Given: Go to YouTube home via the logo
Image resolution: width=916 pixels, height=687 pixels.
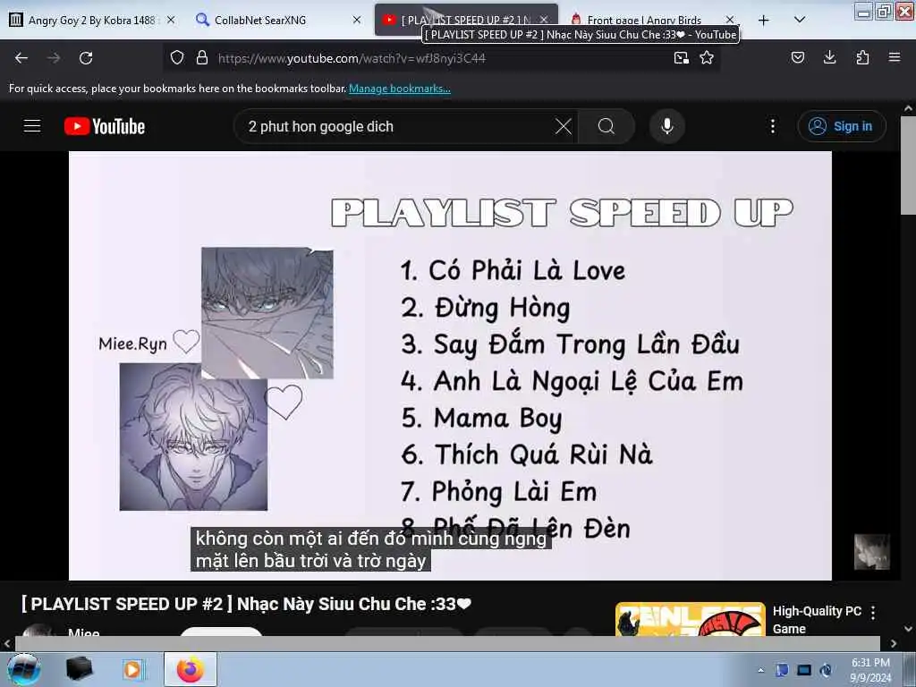Looking at the screenshot, I should click(105, 126).
